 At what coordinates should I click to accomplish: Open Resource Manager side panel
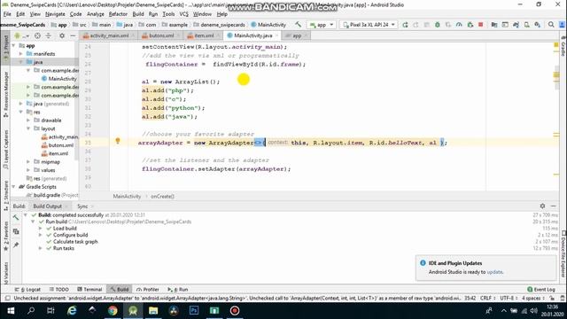[6, 94]
